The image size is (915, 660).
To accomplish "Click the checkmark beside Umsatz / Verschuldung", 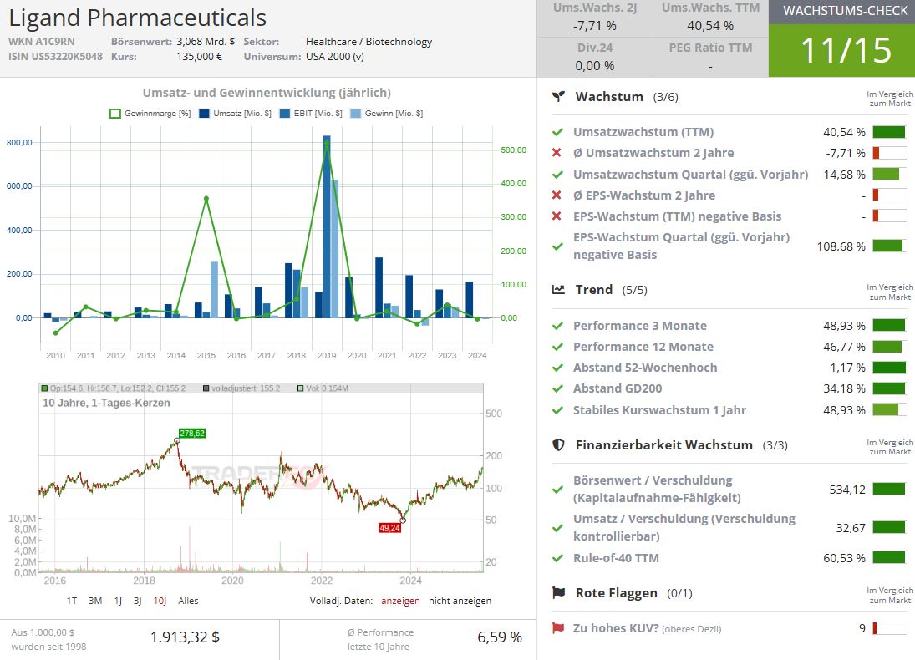I will pos(557,527).
